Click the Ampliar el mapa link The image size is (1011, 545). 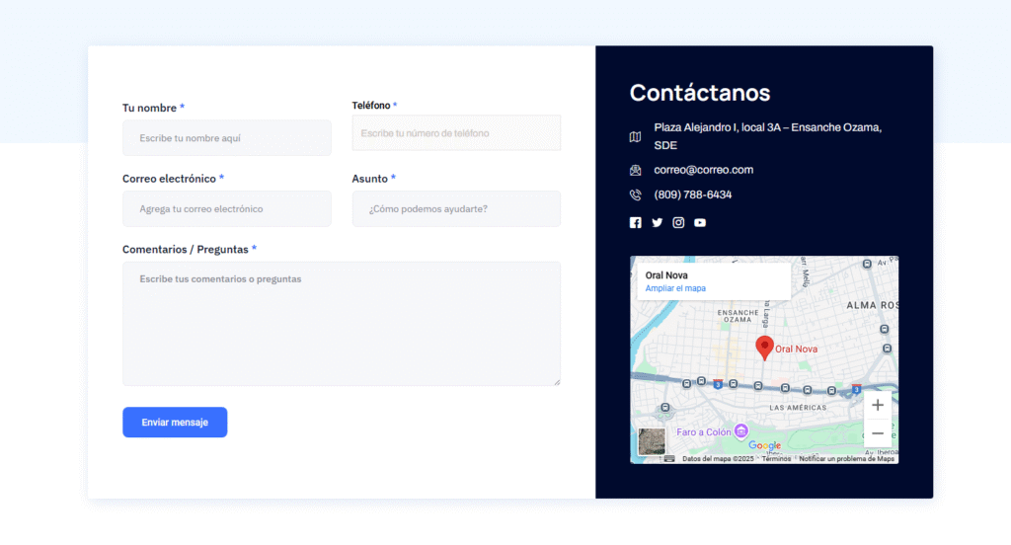coord(675,288)
